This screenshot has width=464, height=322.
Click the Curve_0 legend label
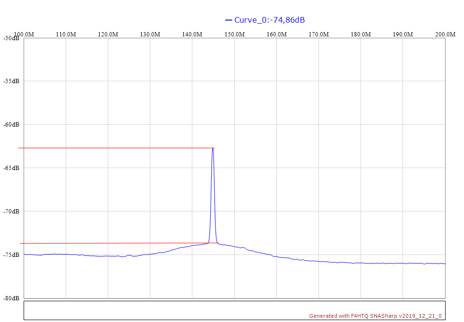269,20
